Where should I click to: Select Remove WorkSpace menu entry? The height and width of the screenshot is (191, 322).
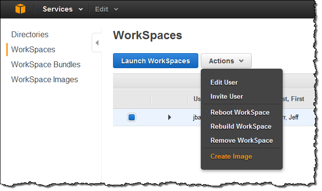(x=241, y=140)
